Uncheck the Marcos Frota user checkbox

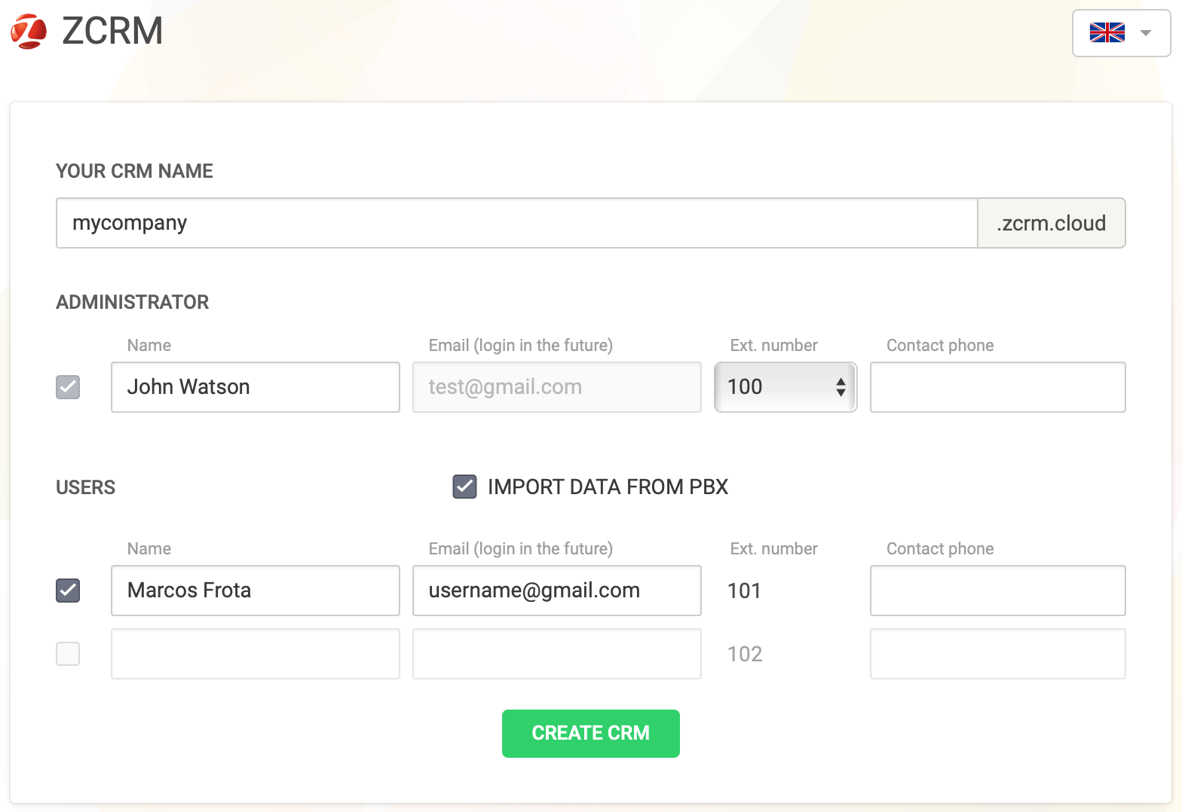point(68,591)
